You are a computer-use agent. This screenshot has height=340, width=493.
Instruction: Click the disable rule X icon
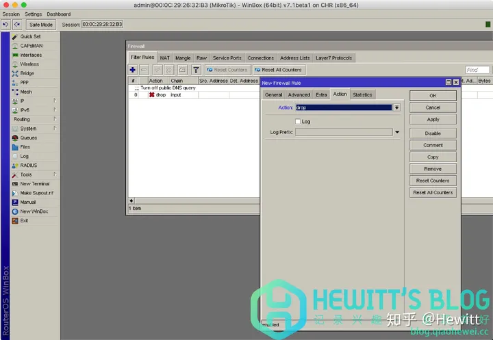click(169, 70)
